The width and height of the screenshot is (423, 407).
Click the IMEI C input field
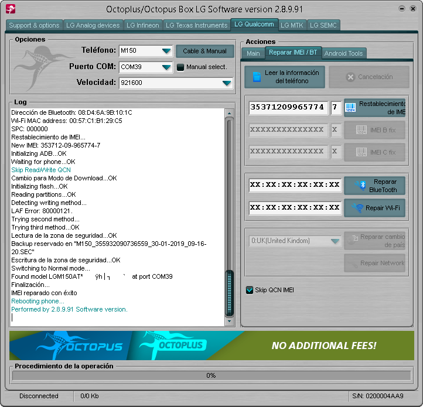pyautogui.click(x=288, y=152)
